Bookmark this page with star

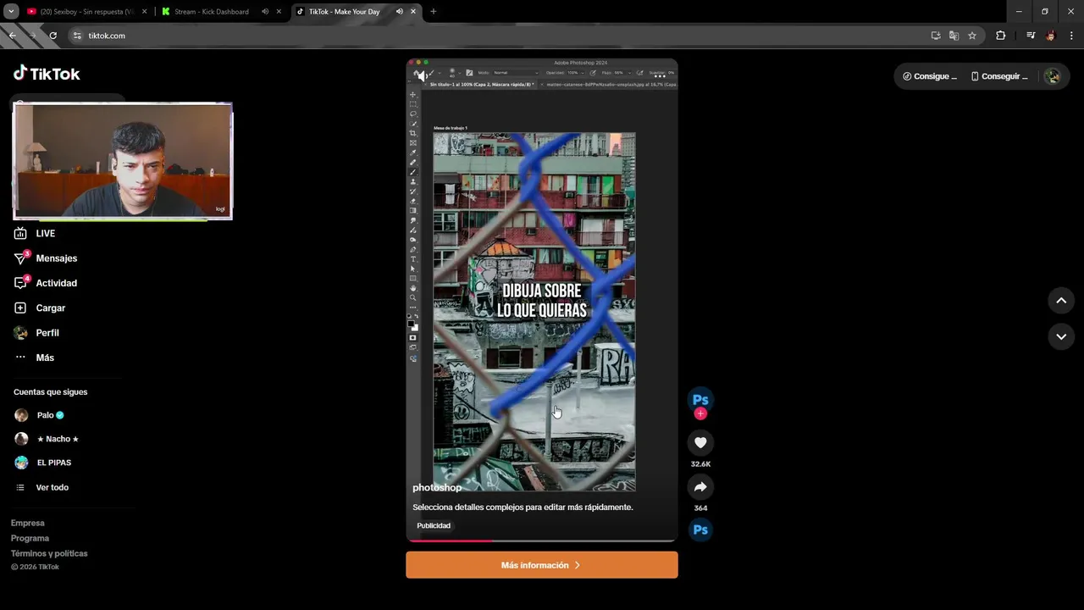pyautogui.click(x=972, y=36)
